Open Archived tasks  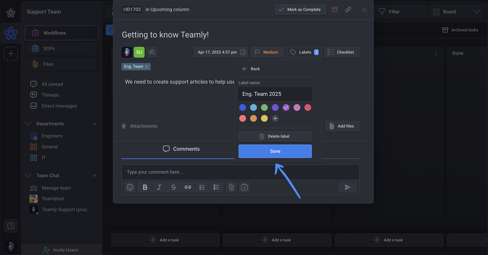[x=460, y=30]
